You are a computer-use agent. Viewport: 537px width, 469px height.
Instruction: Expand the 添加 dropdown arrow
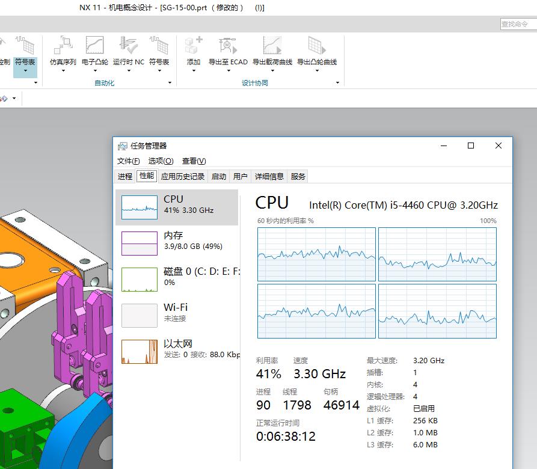[194, 71]
